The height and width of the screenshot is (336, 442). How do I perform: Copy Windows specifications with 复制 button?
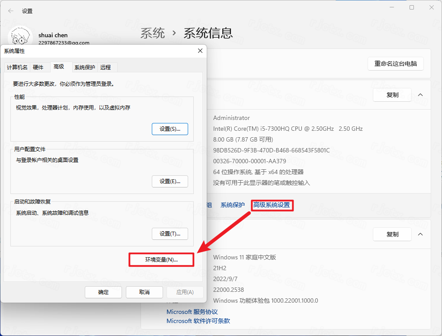coord(392,234)
